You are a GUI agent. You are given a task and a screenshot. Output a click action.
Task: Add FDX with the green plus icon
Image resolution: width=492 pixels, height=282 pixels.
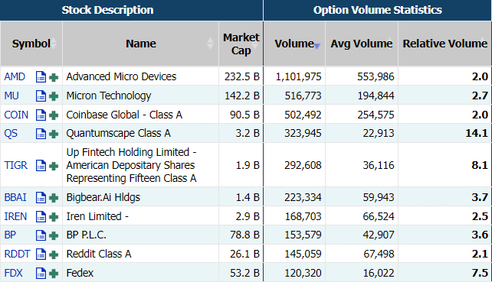(54, 274)
